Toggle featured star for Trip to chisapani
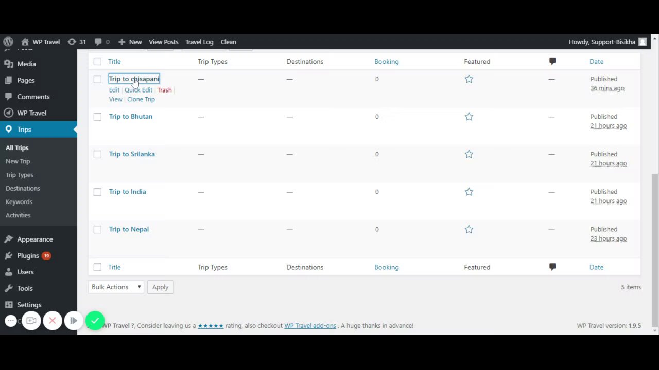The height and width of the screenshot is (370, 659). 469,79
